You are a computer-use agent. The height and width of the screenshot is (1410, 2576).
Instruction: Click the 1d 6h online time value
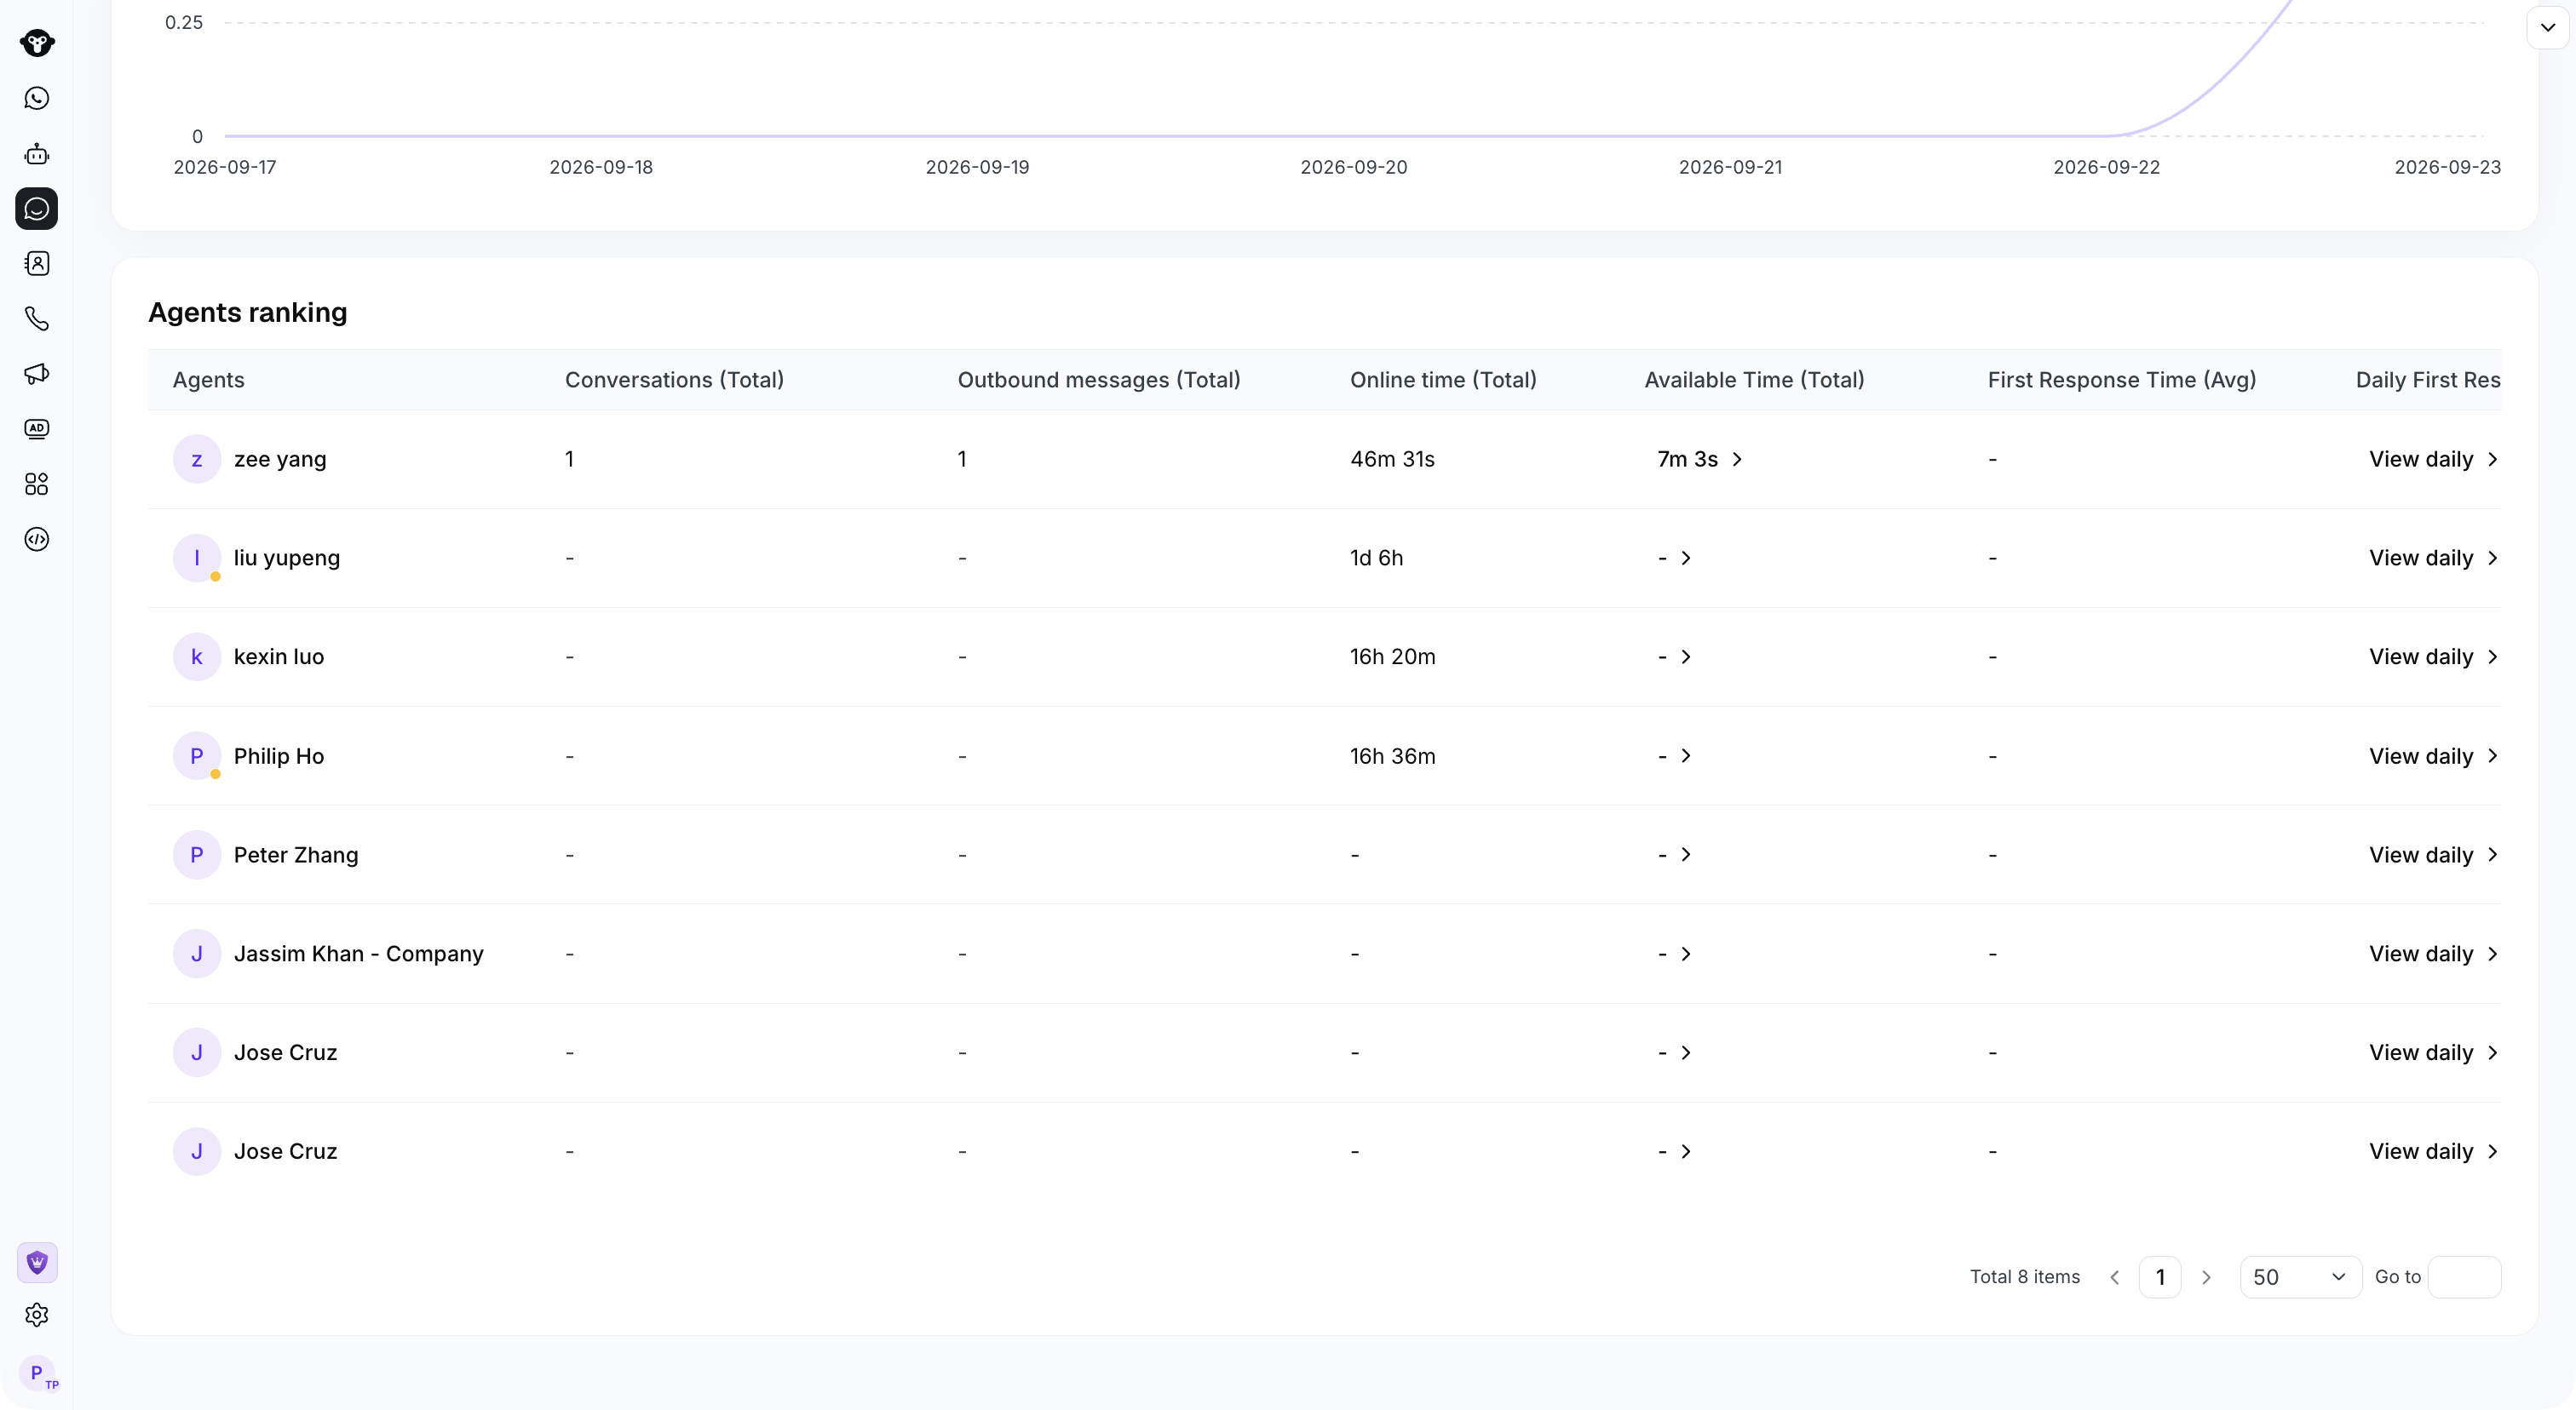click(x=1377, y=558)
